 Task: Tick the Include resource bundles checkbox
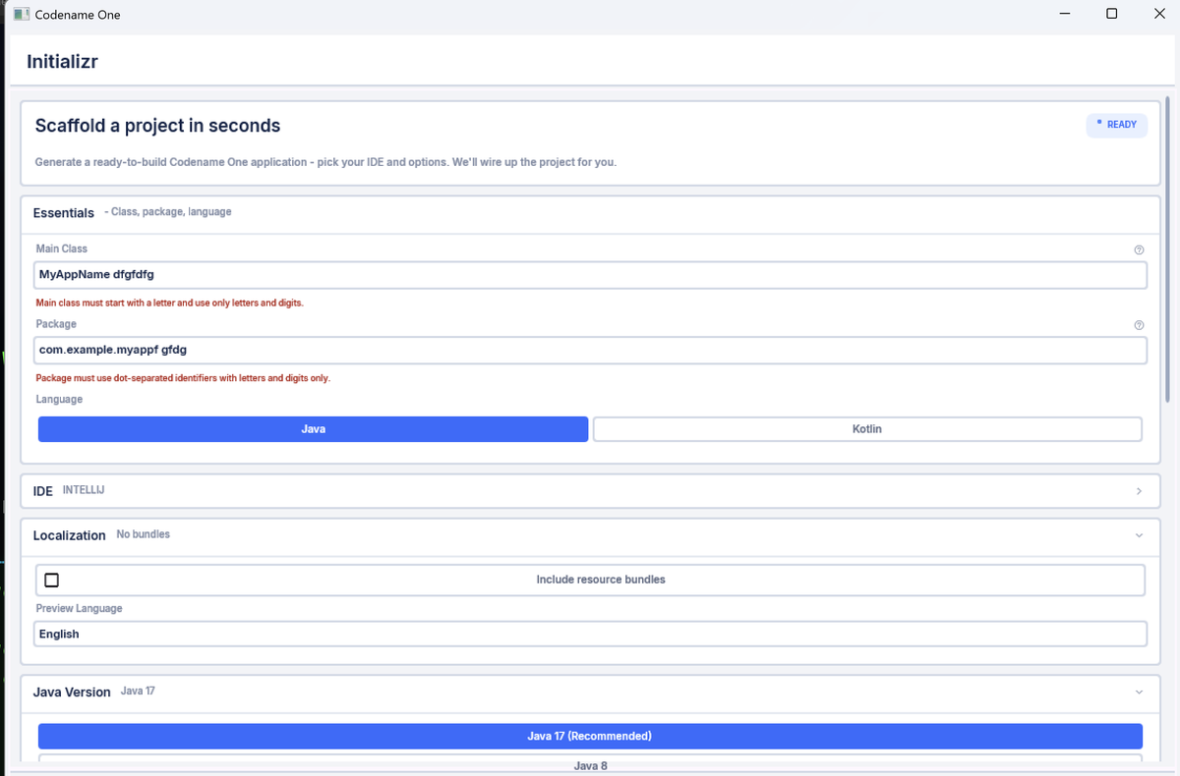click(52, 580)
